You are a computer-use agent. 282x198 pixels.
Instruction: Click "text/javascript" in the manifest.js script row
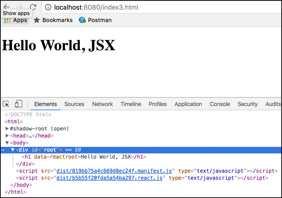[220, 171]
